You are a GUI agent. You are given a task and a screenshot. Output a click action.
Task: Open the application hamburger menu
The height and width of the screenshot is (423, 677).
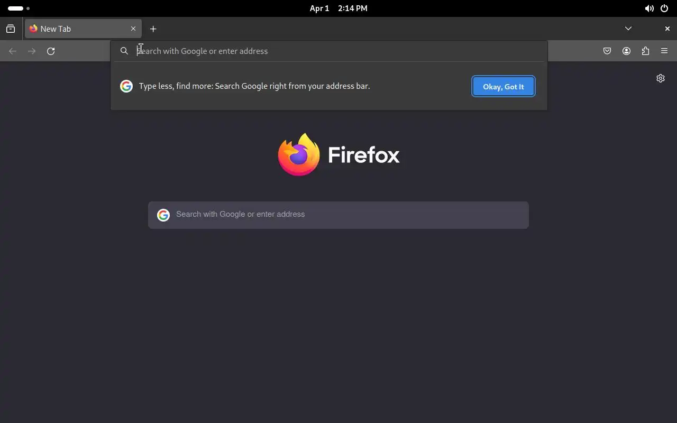tap(664, 51)
